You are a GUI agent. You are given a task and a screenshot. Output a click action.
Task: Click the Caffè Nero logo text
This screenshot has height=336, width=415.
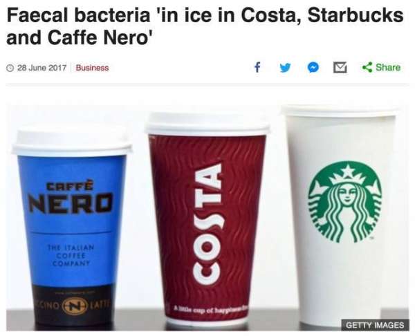point(71,198)
